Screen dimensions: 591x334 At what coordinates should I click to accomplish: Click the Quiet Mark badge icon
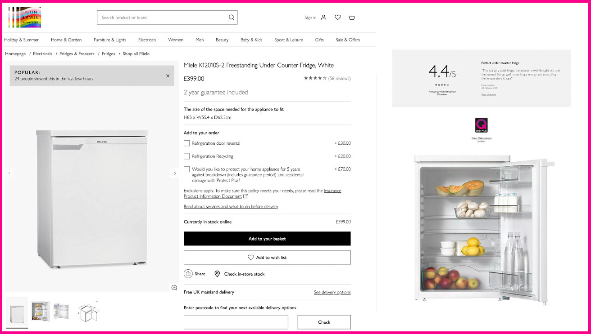point(482,125)
